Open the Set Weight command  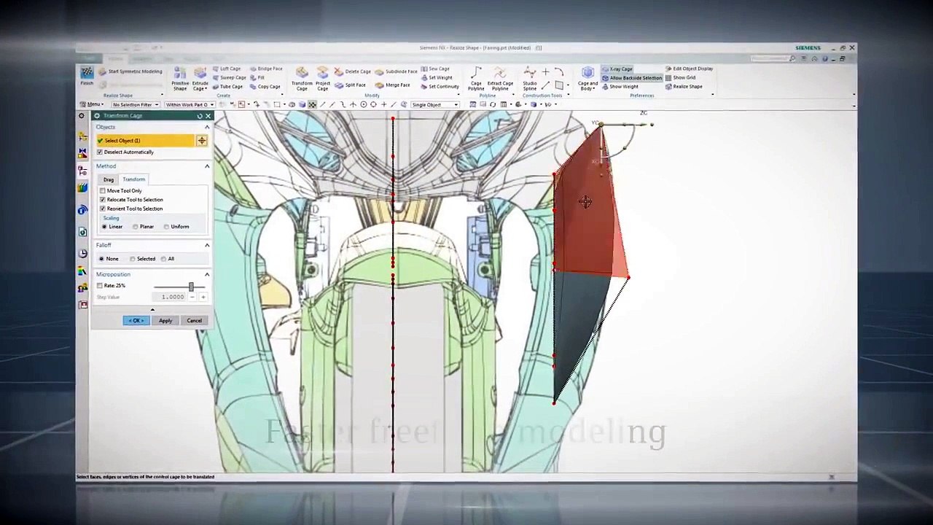(437, 77)
